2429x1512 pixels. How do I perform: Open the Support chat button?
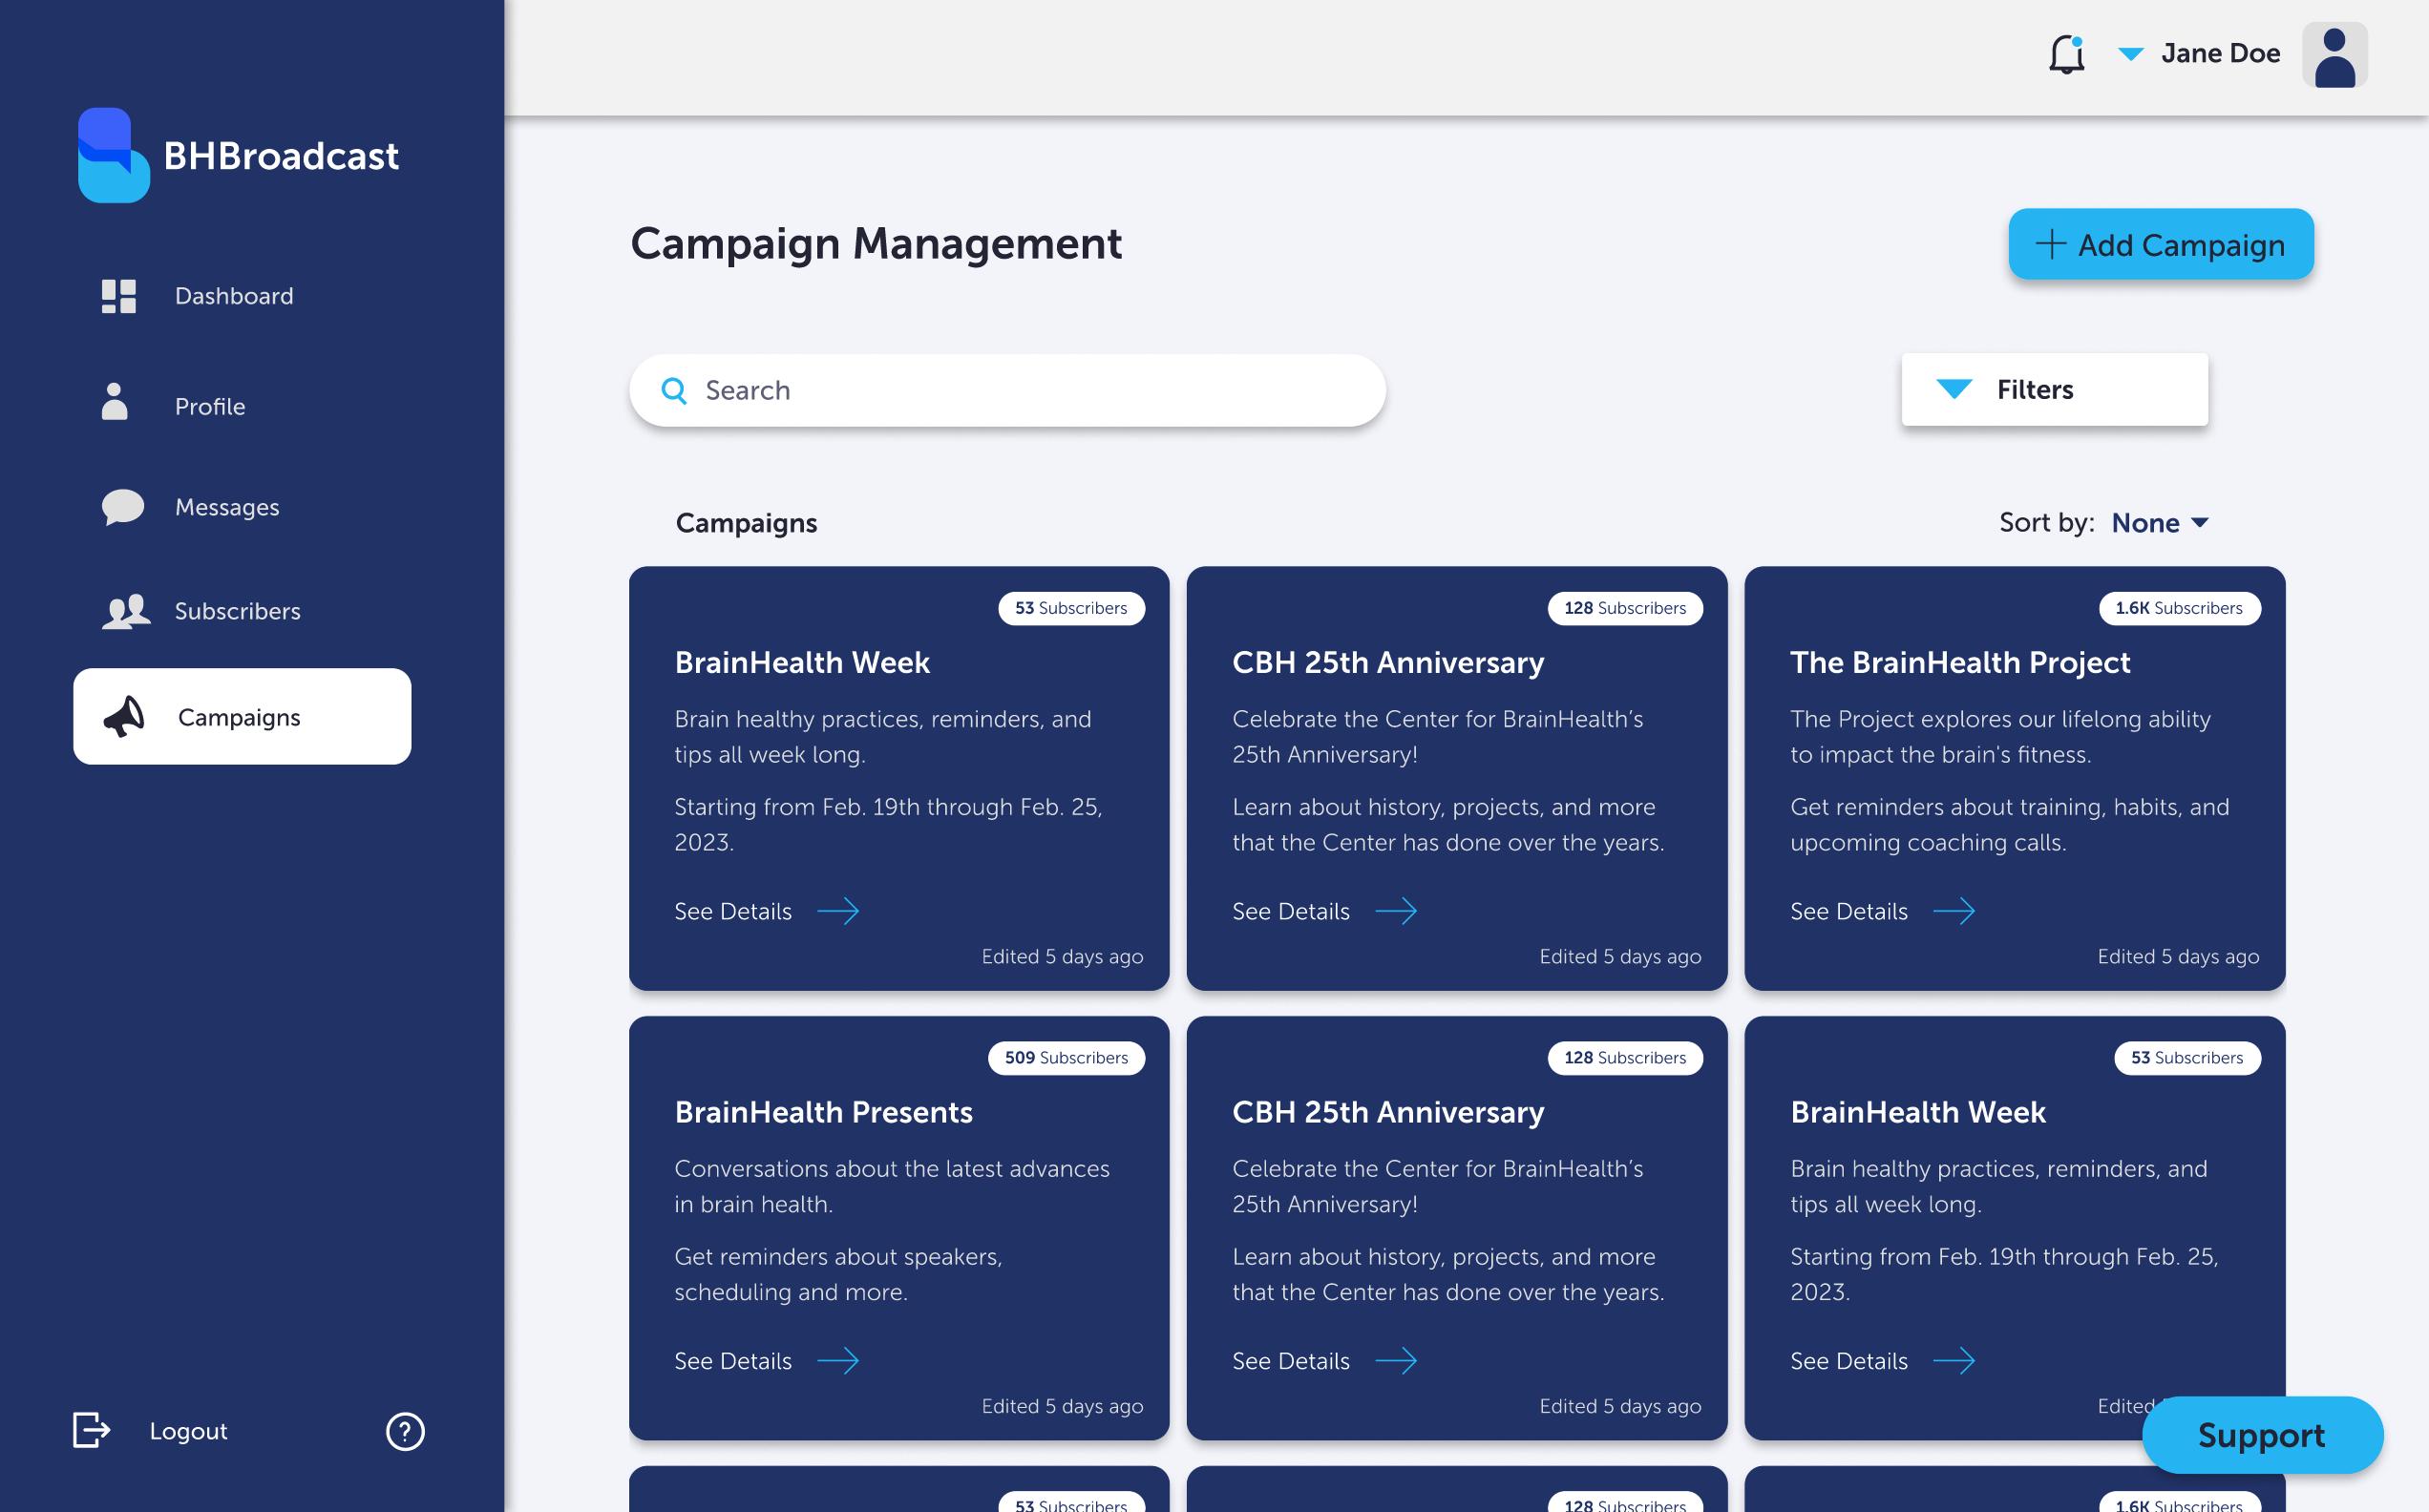click(x=2261, y=1435)
